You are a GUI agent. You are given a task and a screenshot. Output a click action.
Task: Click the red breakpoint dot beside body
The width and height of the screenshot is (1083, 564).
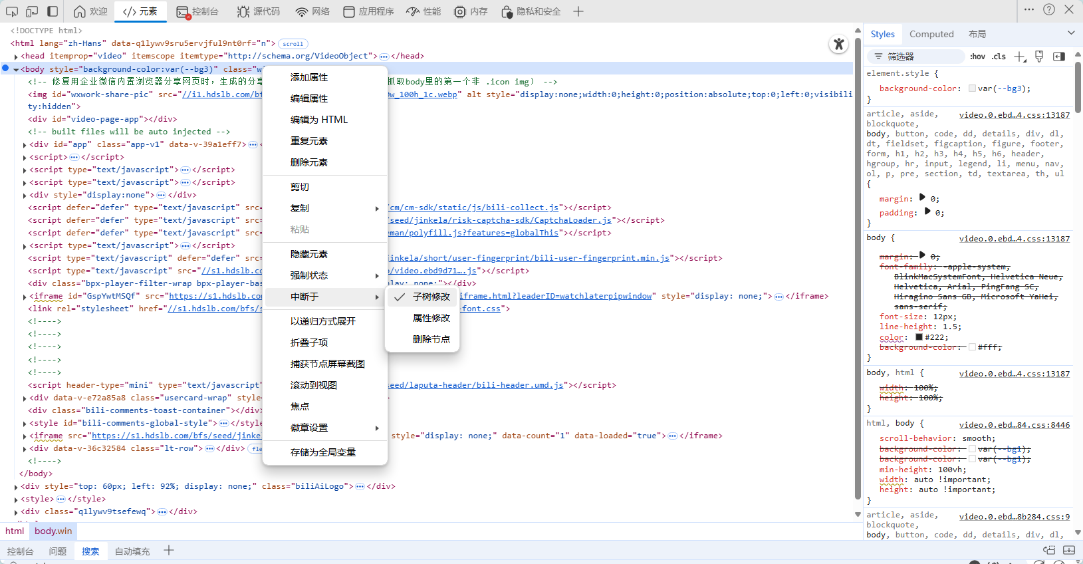[5, 69]
